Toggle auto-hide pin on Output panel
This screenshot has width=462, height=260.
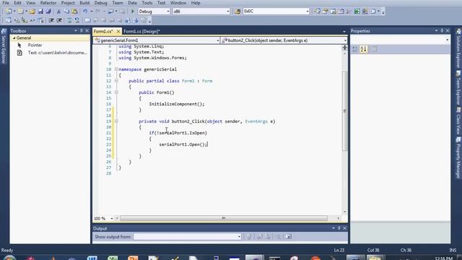click(x=339, y=228)
